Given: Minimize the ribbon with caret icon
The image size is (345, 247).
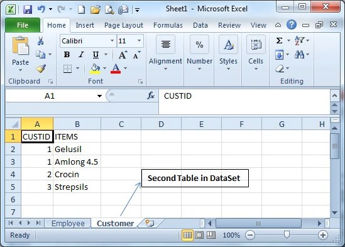Looking at the screenshot, I should tap(278, 25).
